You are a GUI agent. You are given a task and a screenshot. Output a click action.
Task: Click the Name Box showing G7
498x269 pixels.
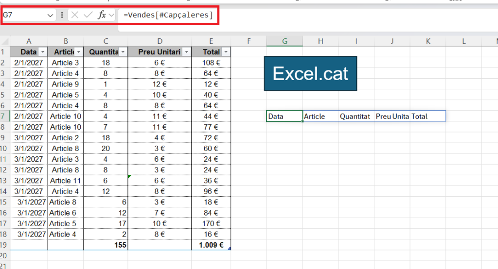(24, 15)
